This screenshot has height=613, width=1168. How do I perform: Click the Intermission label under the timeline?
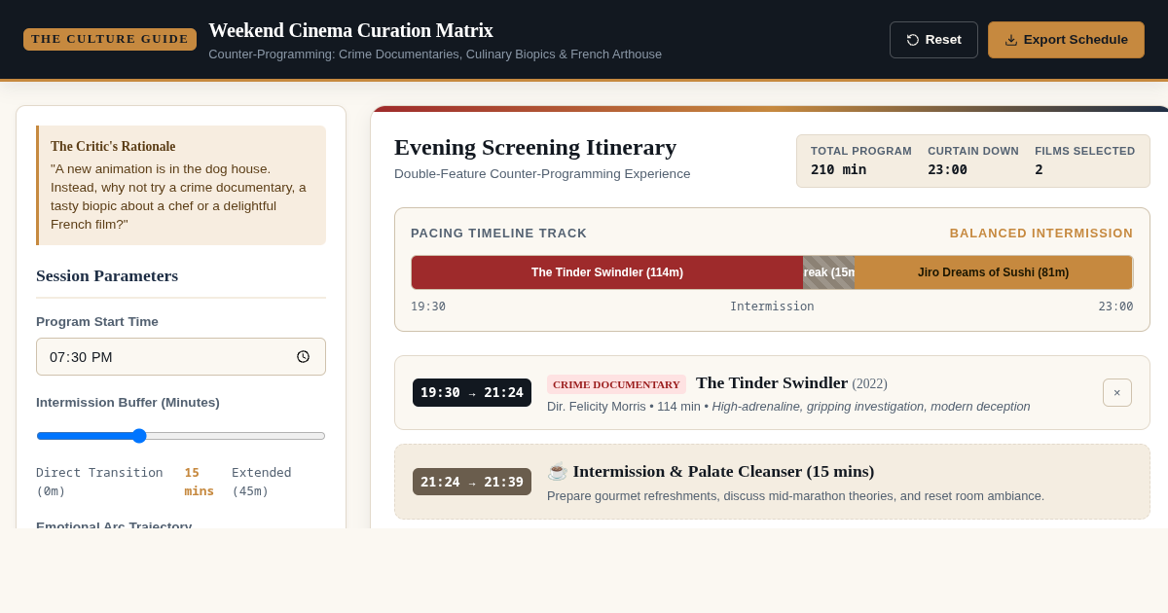tap(772, 306)
